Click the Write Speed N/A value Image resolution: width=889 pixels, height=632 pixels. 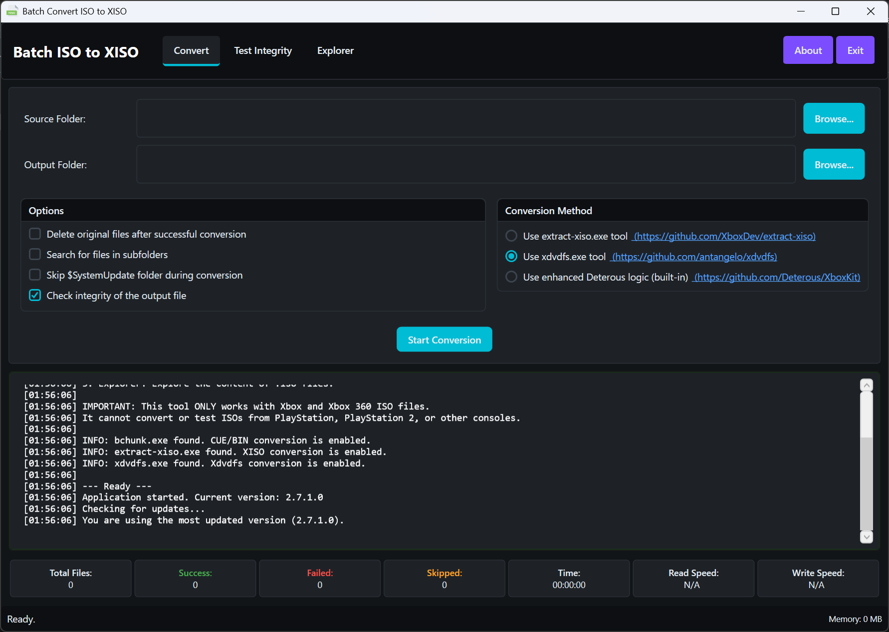click(x=816, y=585)
